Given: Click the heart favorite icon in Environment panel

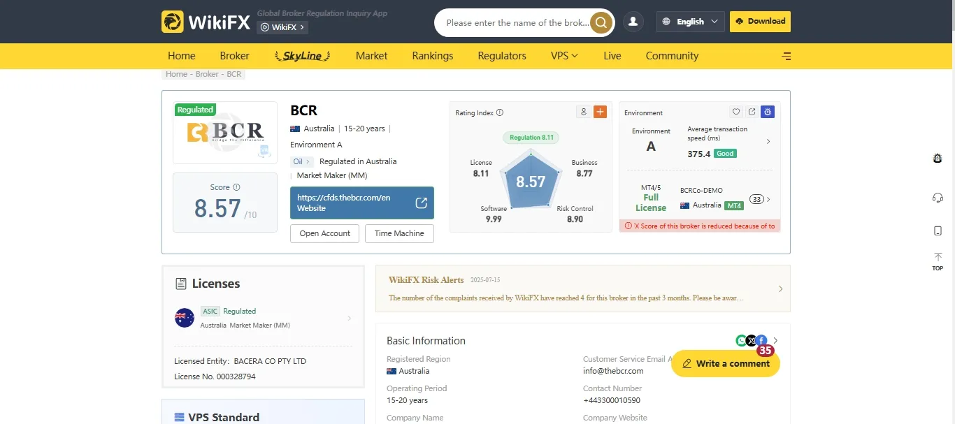Looking at the screenshot, I should (x=736, y=112).
